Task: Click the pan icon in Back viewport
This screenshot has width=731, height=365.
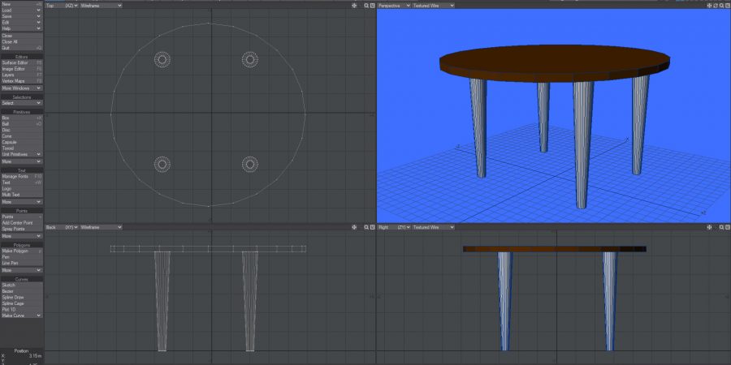Action: click(x=355, y=228)
